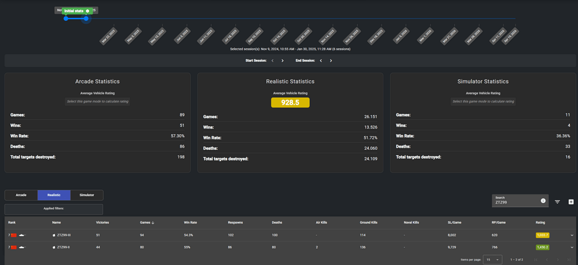578x265 pixels.
Task: Sort table by Ground Kills column
Action: pyautogui.click(x=368, y=223)
